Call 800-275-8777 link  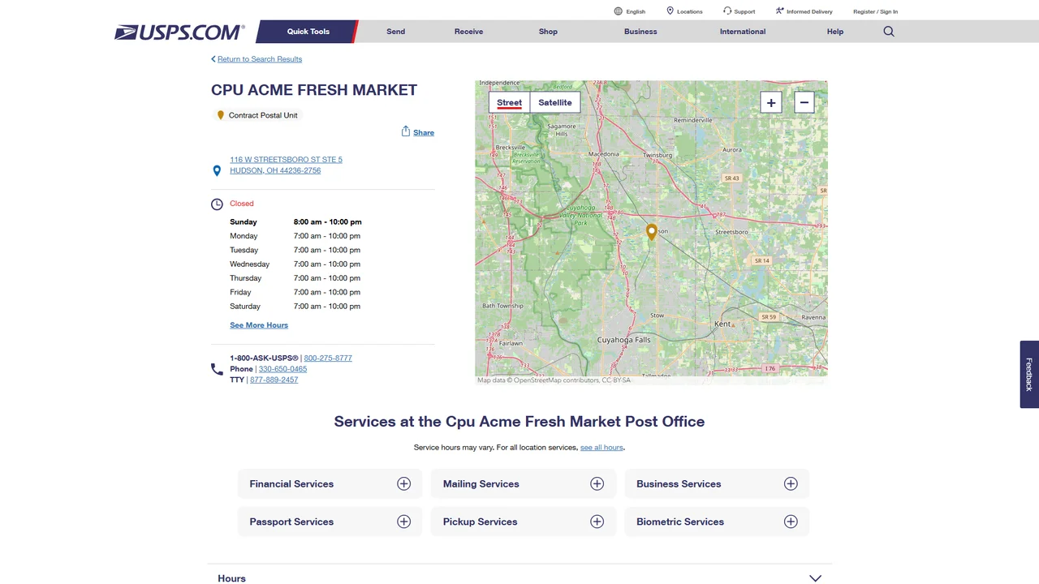(328, 358)
